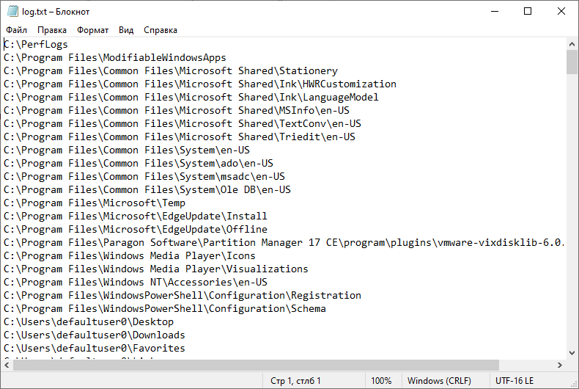Click the Windows (CRLF) status entry
The image size is (579, 389).
(x=439, y=380)
